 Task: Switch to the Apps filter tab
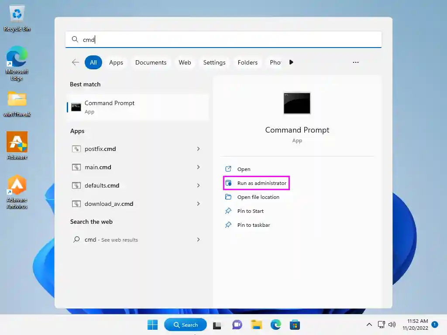point(116,62)
